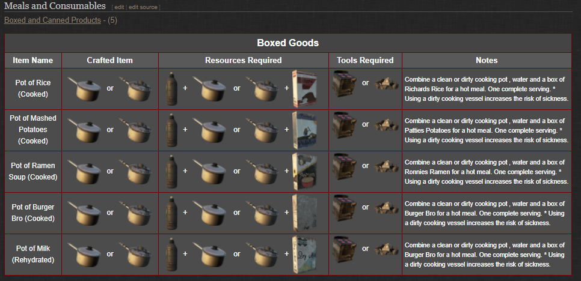The height and width of the screenshot is (281, 581).
Task: Click Burger Bro box image in Pot of Burger Bro row
Action: pos(304,213)
